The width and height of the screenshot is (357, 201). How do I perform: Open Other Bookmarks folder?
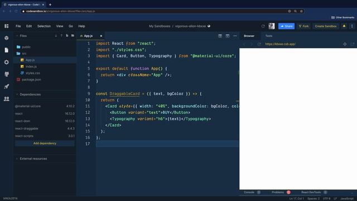tap(342, 17)
